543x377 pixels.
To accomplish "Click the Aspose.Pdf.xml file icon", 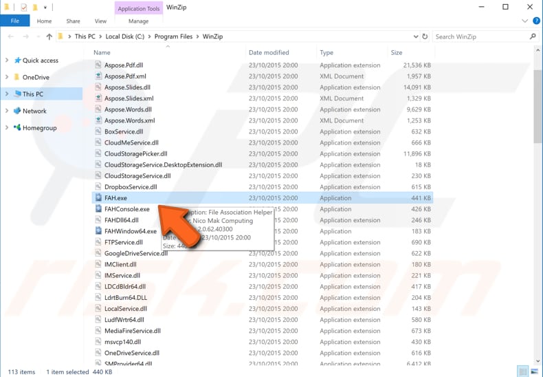I will pyautogui.click(x=98, y=76).
